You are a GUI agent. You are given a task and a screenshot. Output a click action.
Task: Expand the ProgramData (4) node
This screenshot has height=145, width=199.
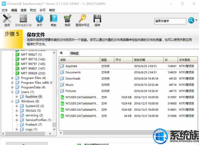point(12,87)
